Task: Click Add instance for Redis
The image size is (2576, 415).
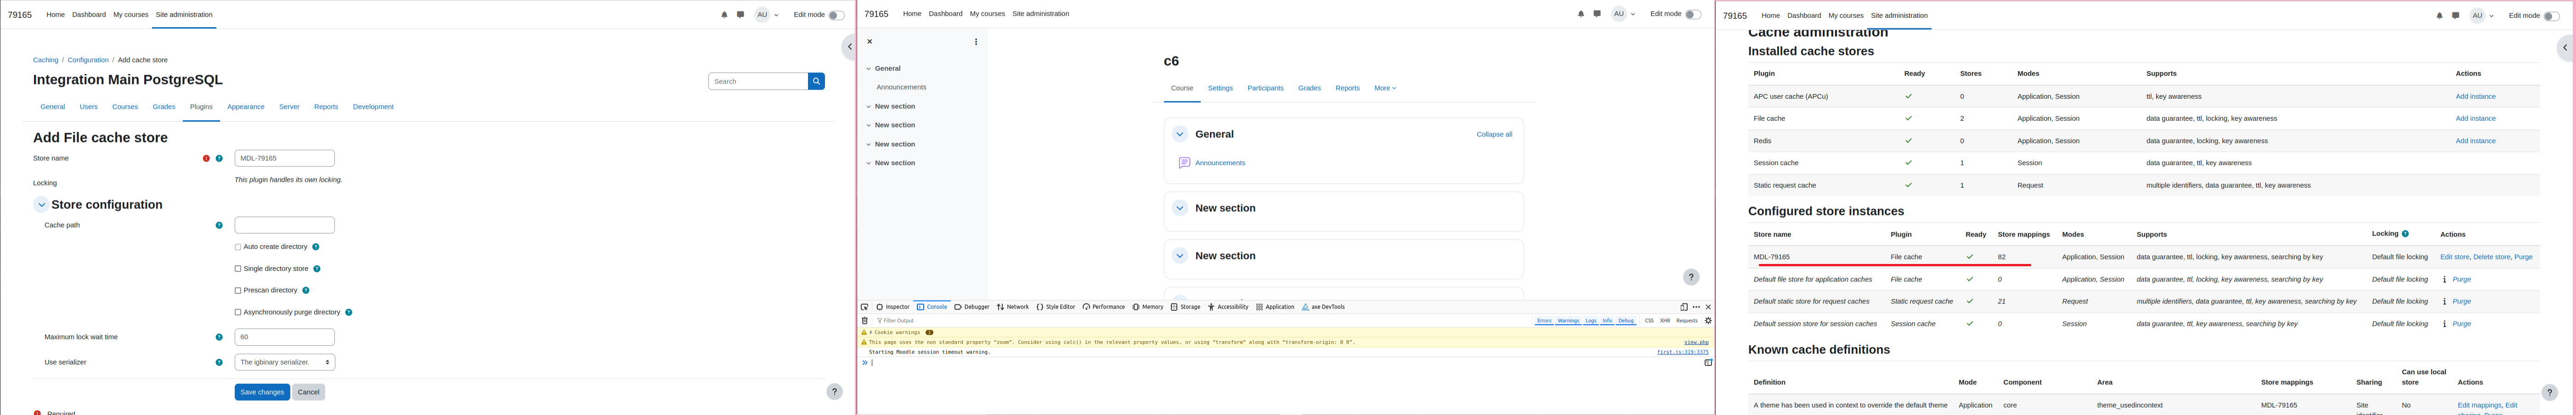Action: click(2475, 141)
